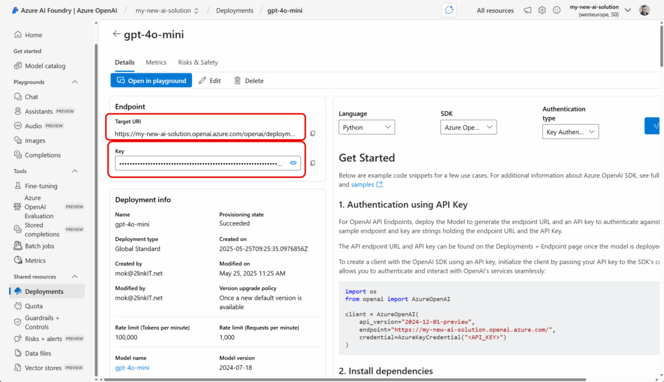Click the feedback smiley icon
Screen dimensions: 664x382
[556, 10]
